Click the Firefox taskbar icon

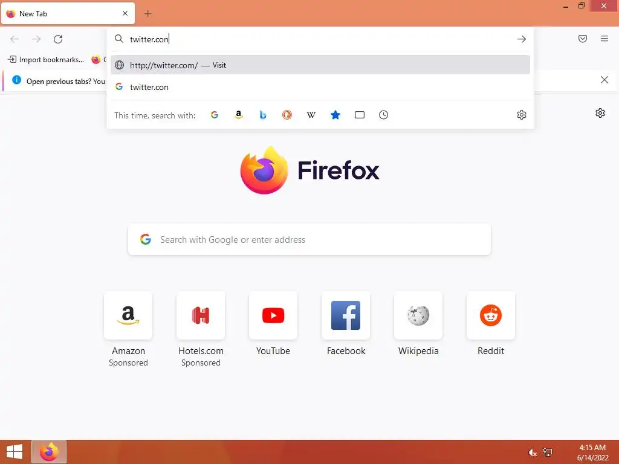(49, 452)
